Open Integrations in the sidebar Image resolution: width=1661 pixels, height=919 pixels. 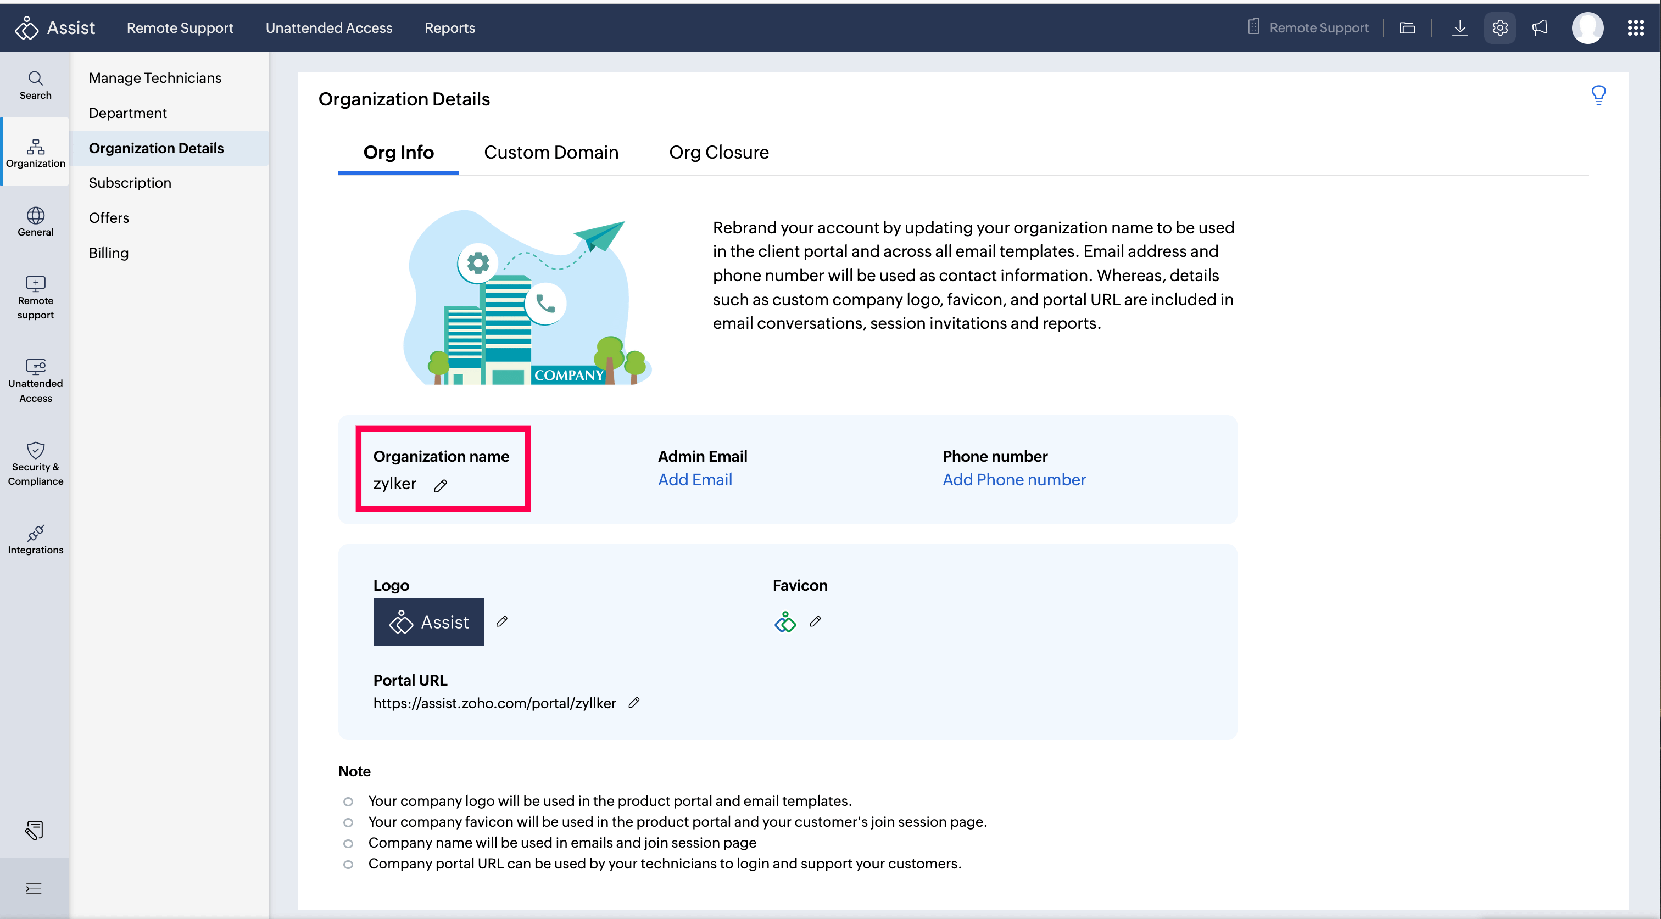click(x=36, y=540)
